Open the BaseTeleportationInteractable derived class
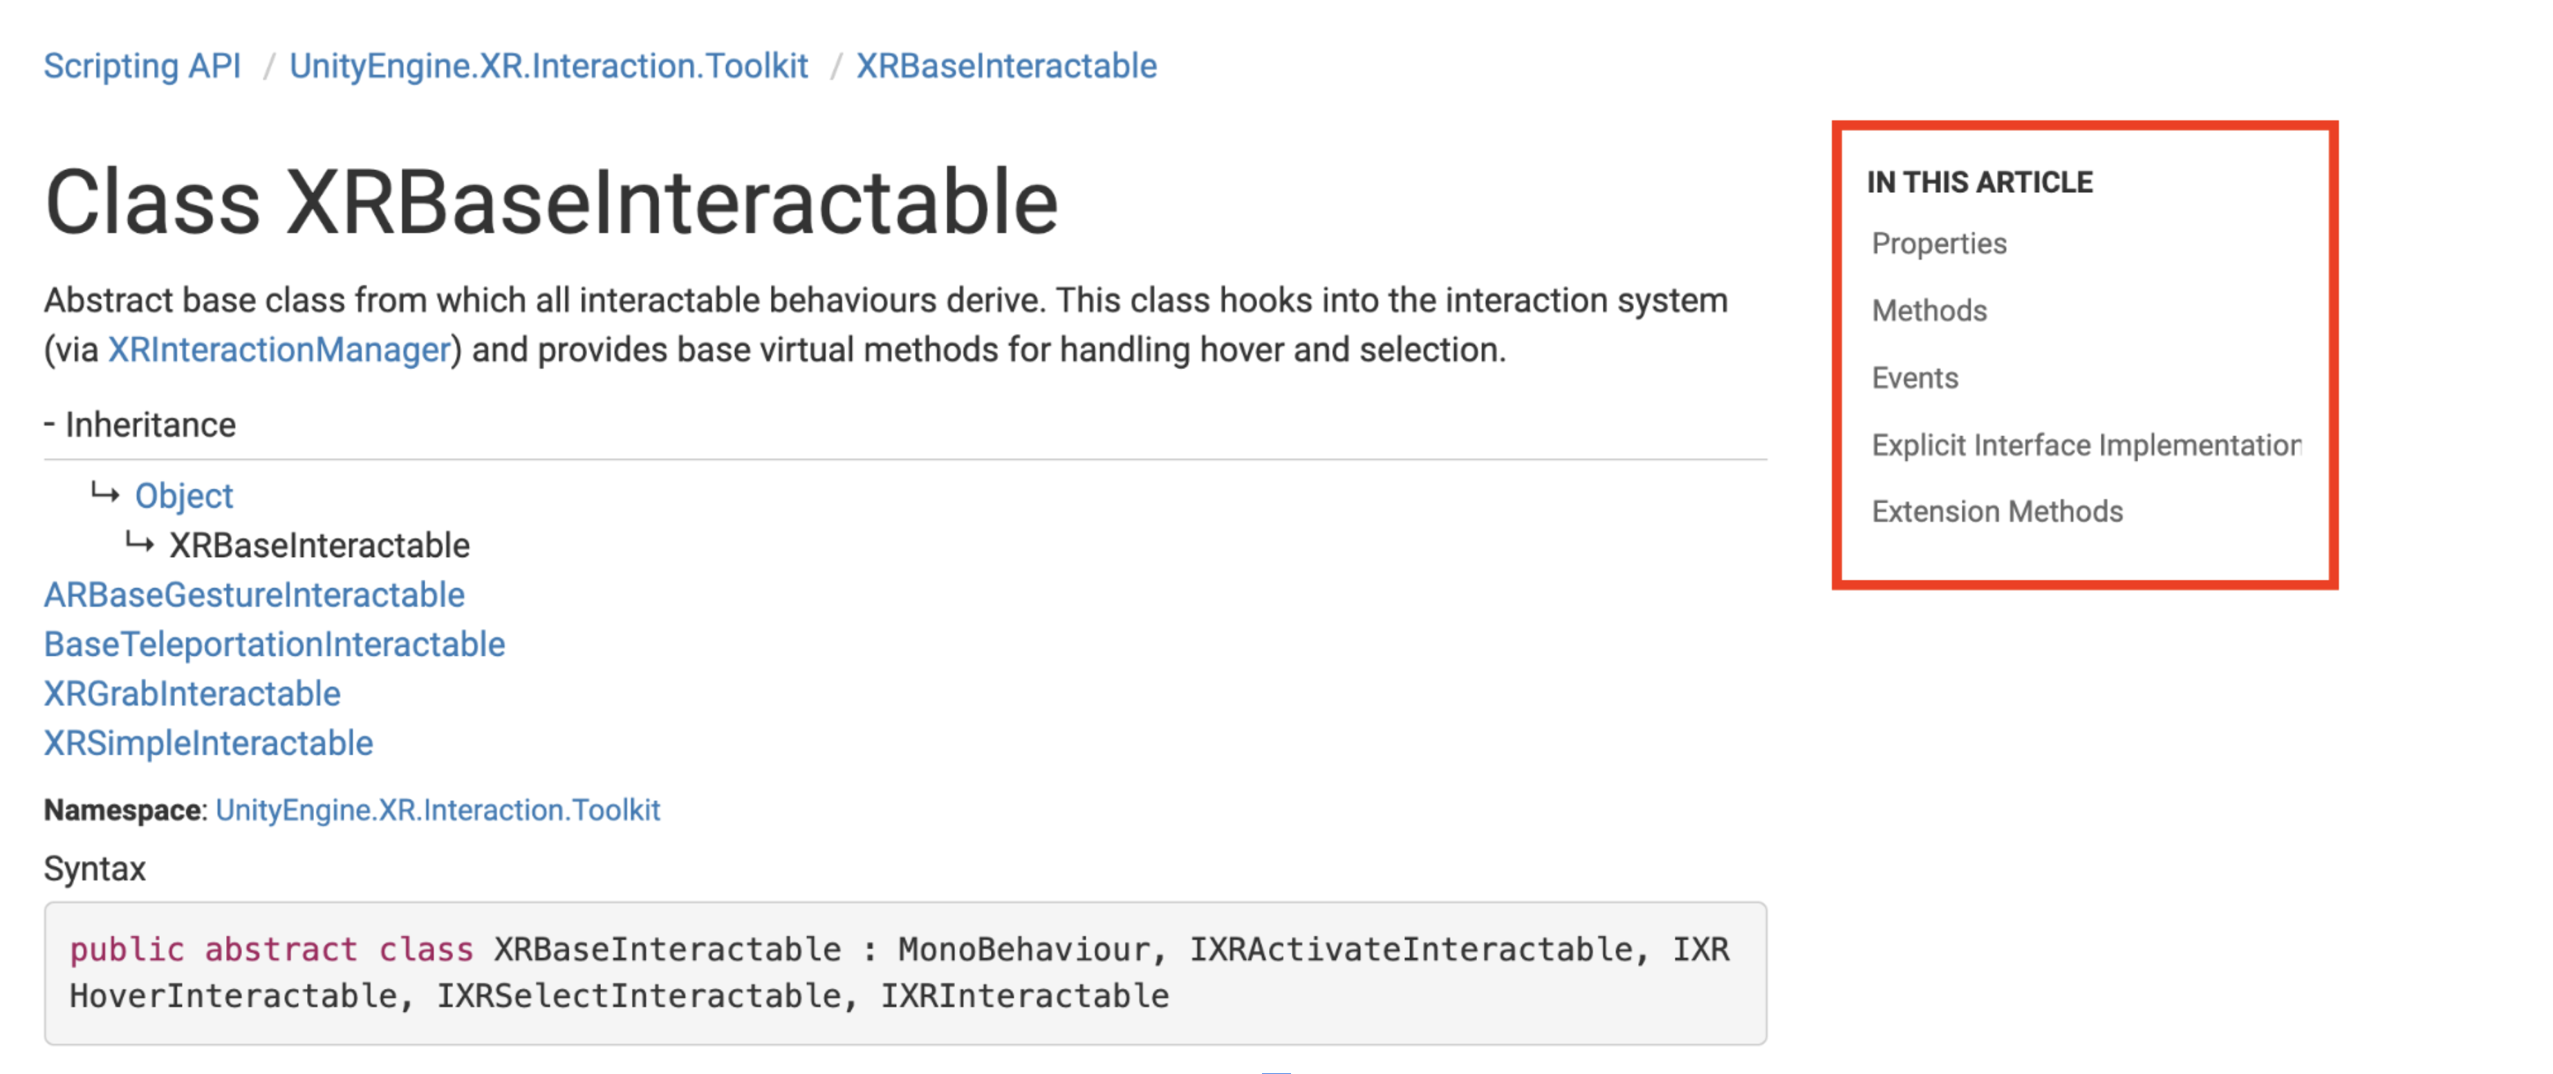The width and height of the screenshot is (2553, 1074). [274, 644]
